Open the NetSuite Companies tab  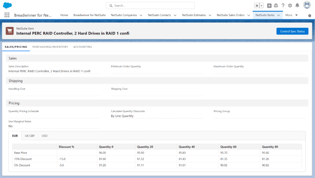[x=124, y=15]
